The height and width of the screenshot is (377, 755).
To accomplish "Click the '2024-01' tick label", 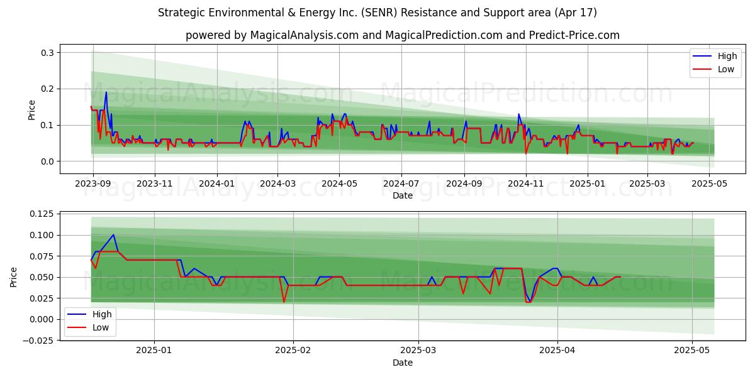I will (216, 183).
